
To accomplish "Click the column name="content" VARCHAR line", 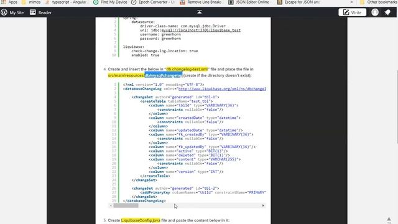I will click(195, 159).
